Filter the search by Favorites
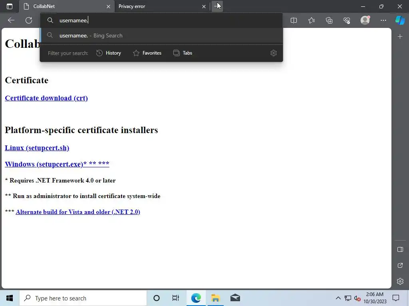 (x=147, y=53)
